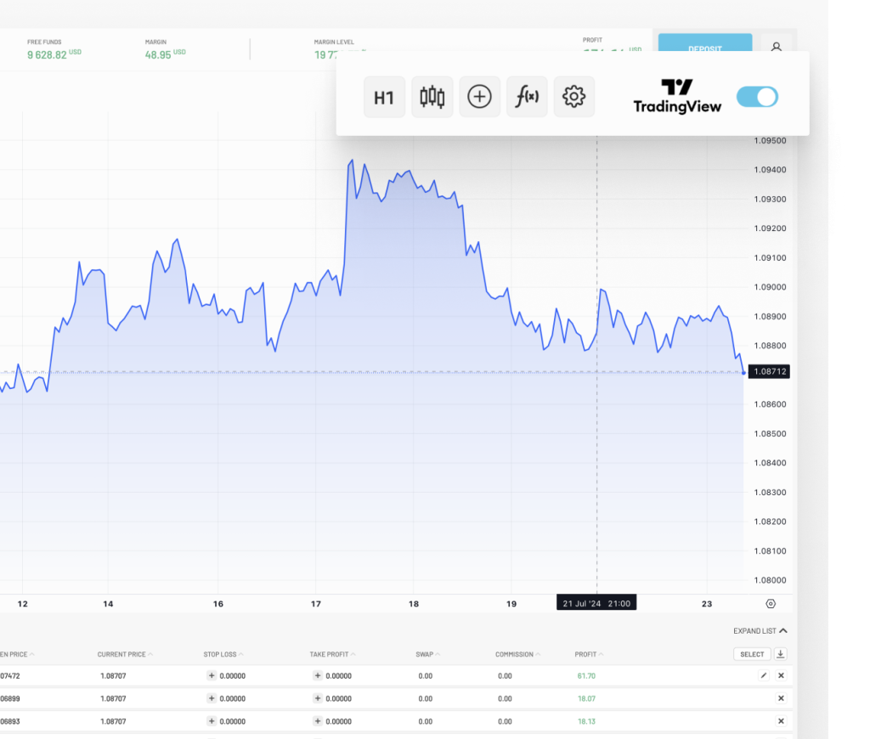Open chart settings gear in toolbar
870x739 pixels.
click(573, 97)
